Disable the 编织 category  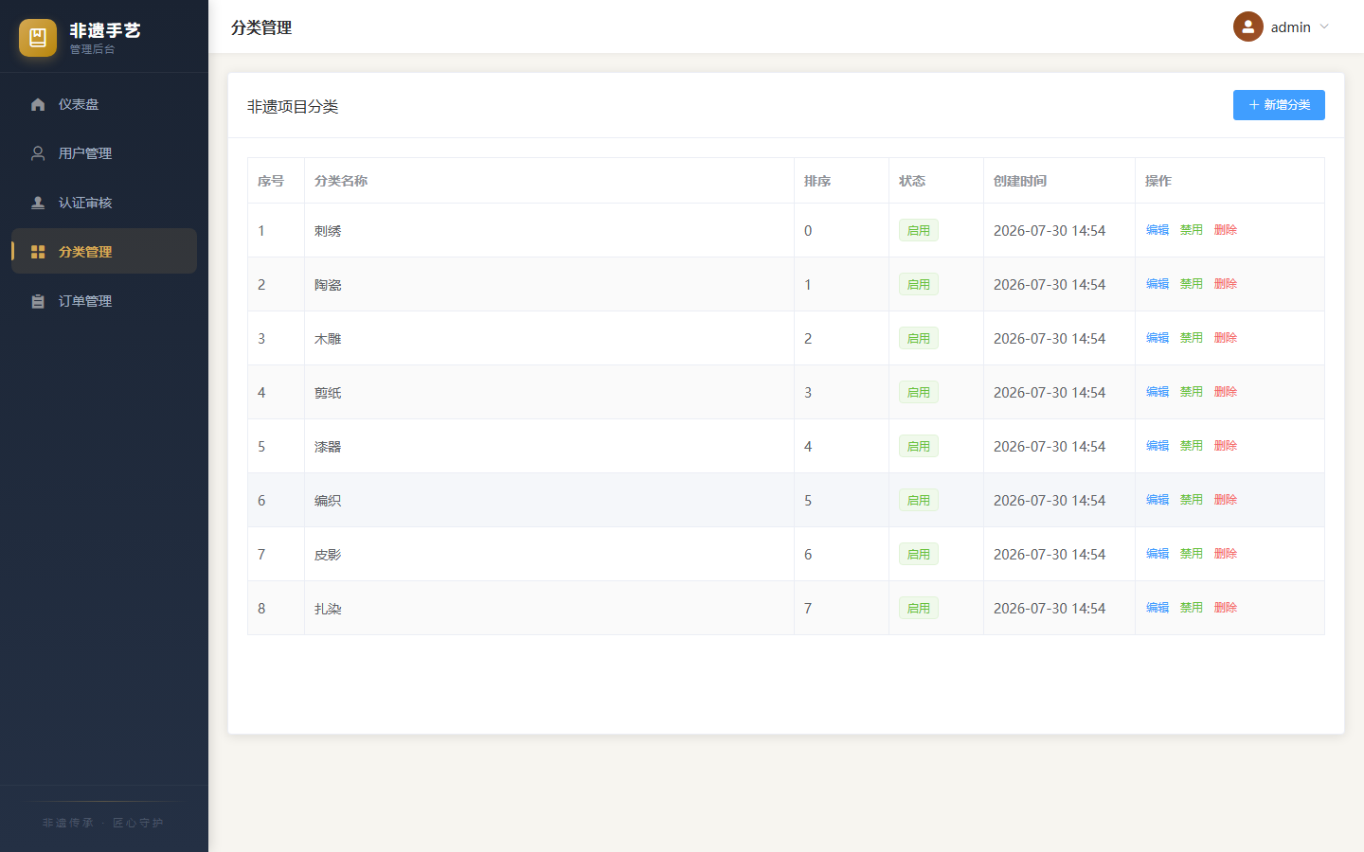[1192, 500]
